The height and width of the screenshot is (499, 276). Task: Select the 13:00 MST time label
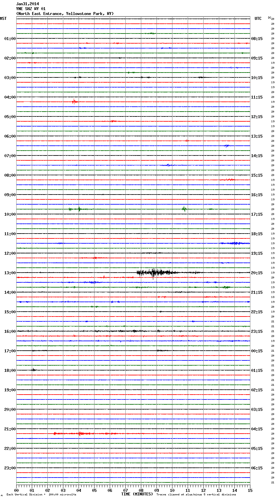pyautogui.click(x=10, y=273)
